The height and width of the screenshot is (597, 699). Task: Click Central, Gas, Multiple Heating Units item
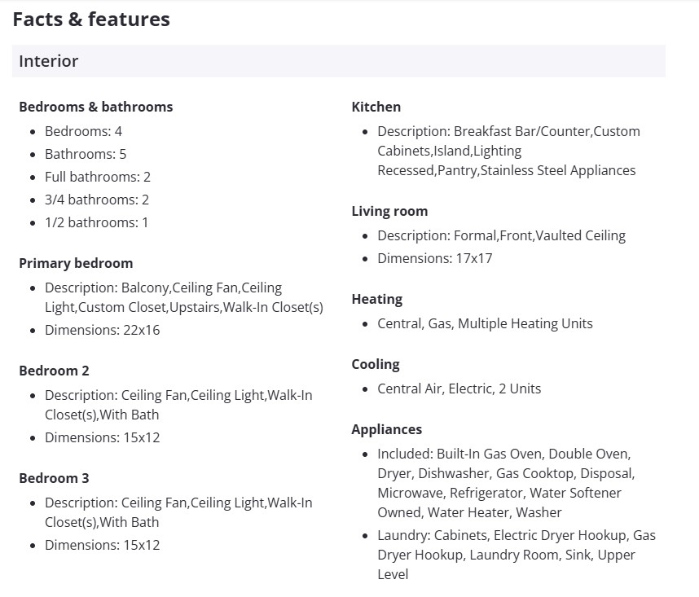(x=485, y=323)
